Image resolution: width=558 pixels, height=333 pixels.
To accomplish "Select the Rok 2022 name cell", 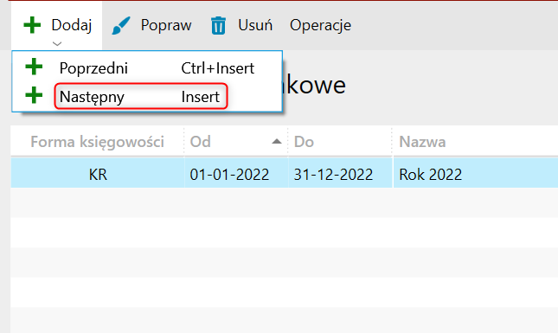I will 476,175.
